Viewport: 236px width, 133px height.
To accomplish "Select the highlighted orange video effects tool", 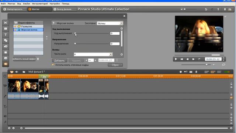I will click(6, 64).
